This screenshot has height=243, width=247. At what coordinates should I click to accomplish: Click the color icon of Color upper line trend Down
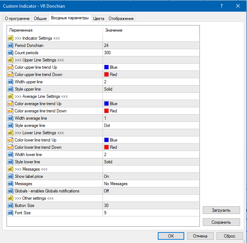tap(10, 75)
